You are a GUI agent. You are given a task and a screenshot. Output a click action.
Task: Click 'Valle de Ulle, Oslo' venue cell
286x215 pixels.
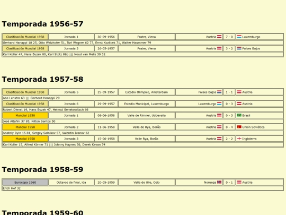pyautogui.click(x=147, y=182)
